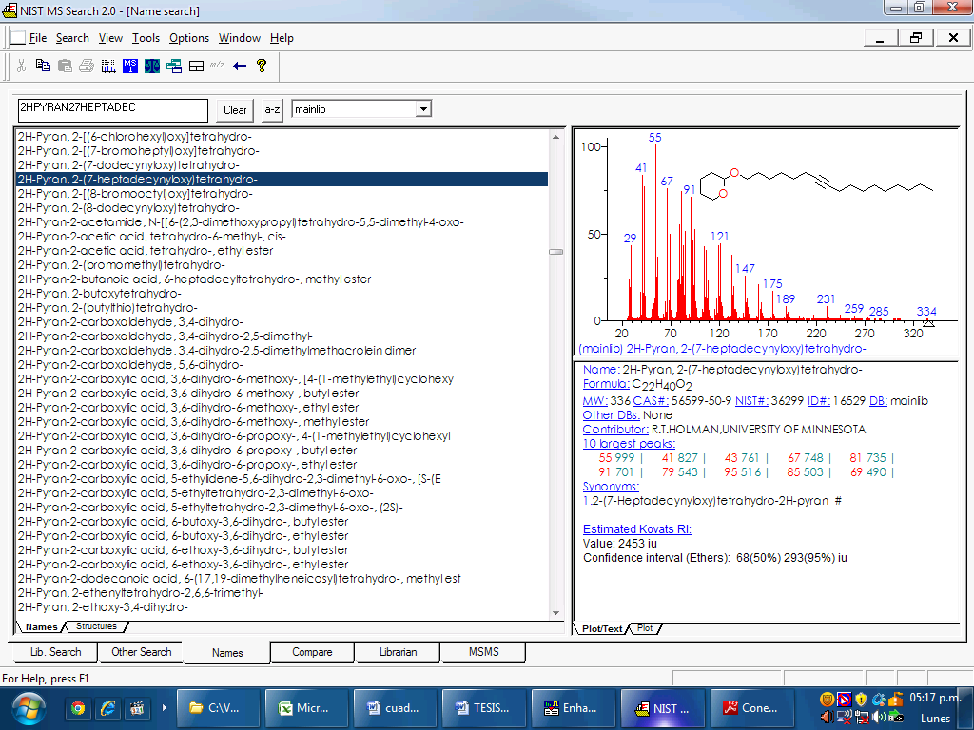The width and height of the screenshot is (974, 730).
Task: Click the blue MS I toolbar icon
Action: pos(129,66)
